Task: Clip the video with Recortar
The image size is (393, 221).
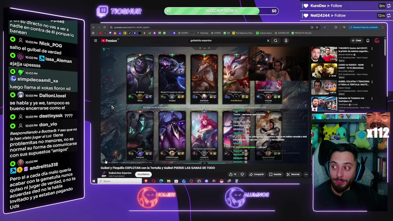Action: [293, 174]
